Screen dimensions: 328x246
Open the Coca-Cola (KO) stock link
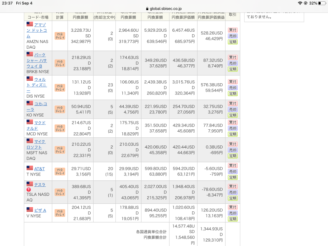[x=37, y=107]
